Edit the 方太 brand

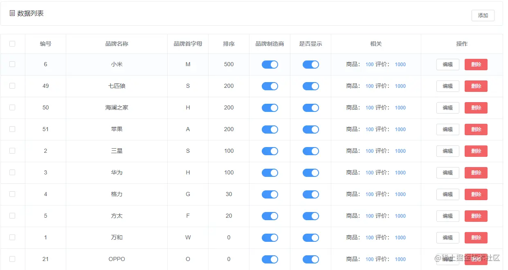(448, 216)
